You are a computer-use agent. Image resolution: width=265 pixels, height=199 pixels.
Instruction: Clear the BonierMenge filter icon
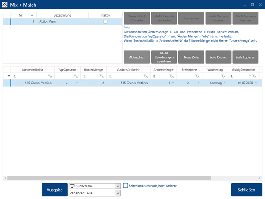tap(101, 76)
